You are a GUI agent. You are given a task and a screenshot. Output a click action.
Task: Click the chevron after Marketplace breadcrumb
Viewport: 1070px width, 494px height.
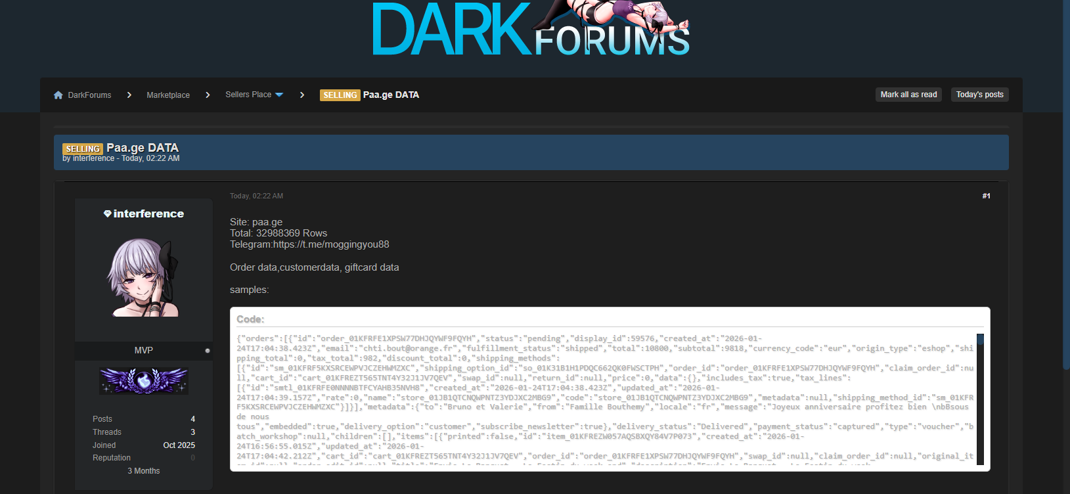208,95
